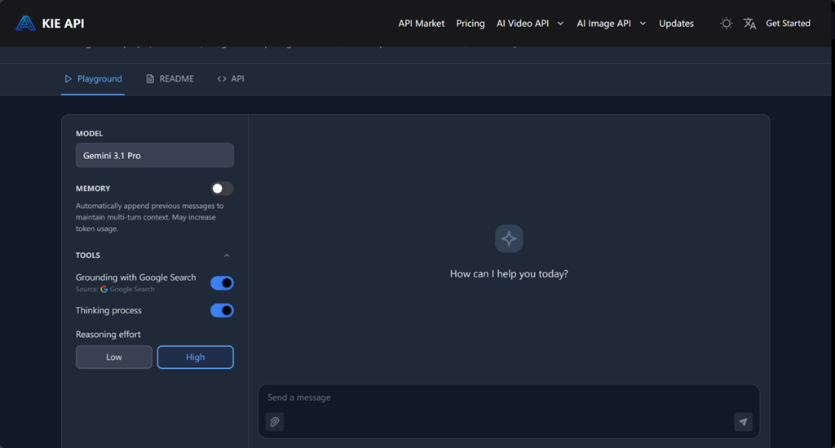
Task: Open the language translation icon
Action: [749, 24]
